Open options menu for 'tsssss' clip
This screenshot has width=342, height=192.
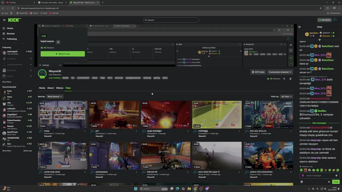[85, 131]
